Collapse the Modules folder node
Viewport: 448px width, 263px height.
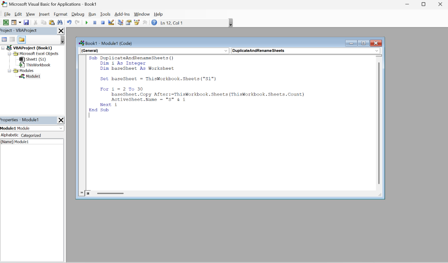(x=9, y=71)
